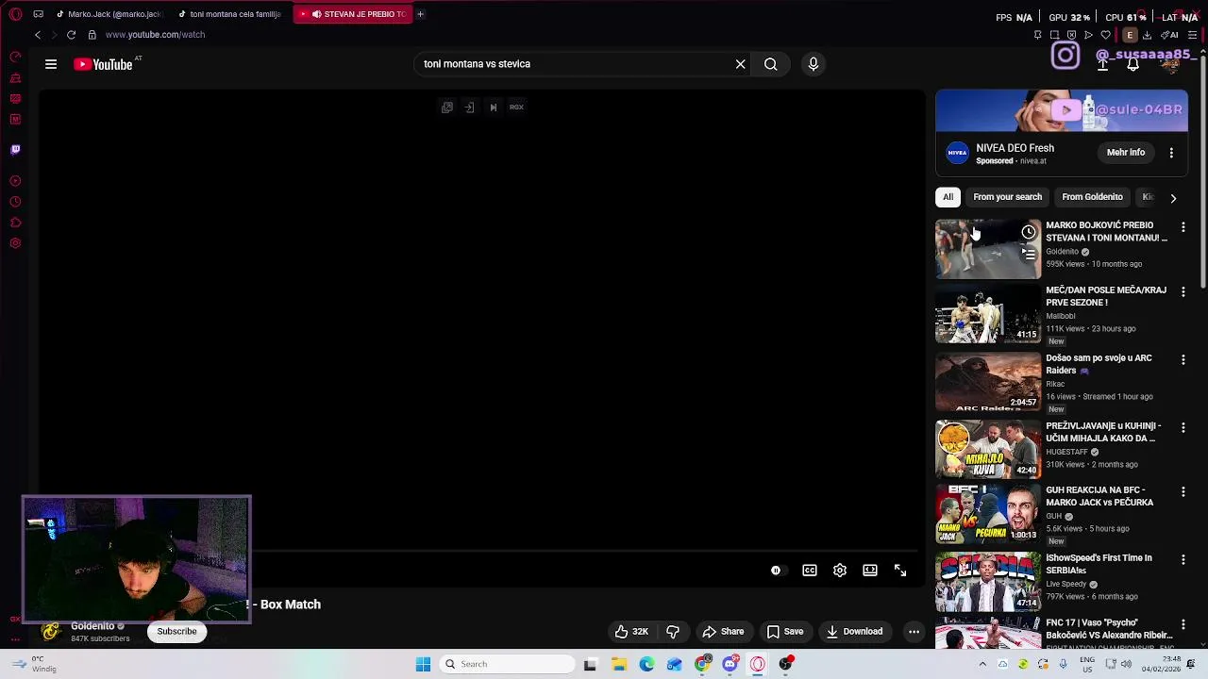Go to the YouTube home logo
This screenshot has width=1208, height=679.
pos(103,64)
